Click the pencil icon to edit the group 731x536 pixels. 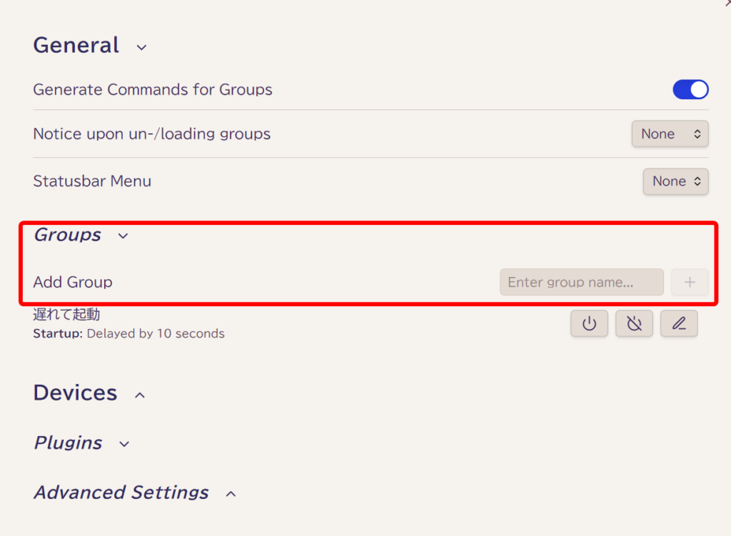point(679,323)
